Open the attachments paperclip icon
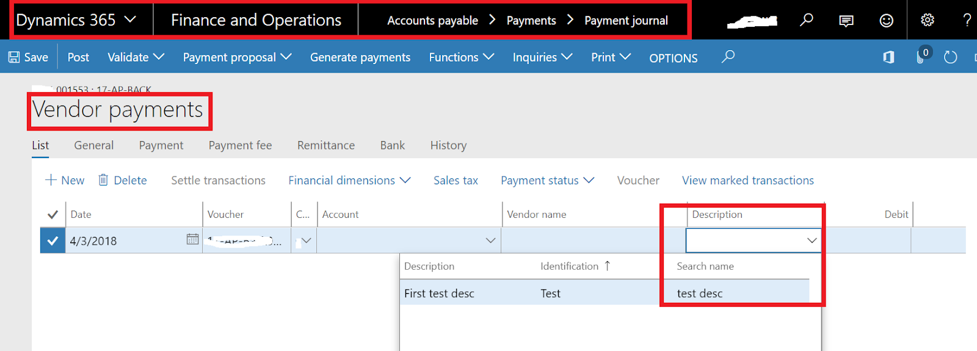The height and width of the screenshot is (351, 977). [921, 57]
